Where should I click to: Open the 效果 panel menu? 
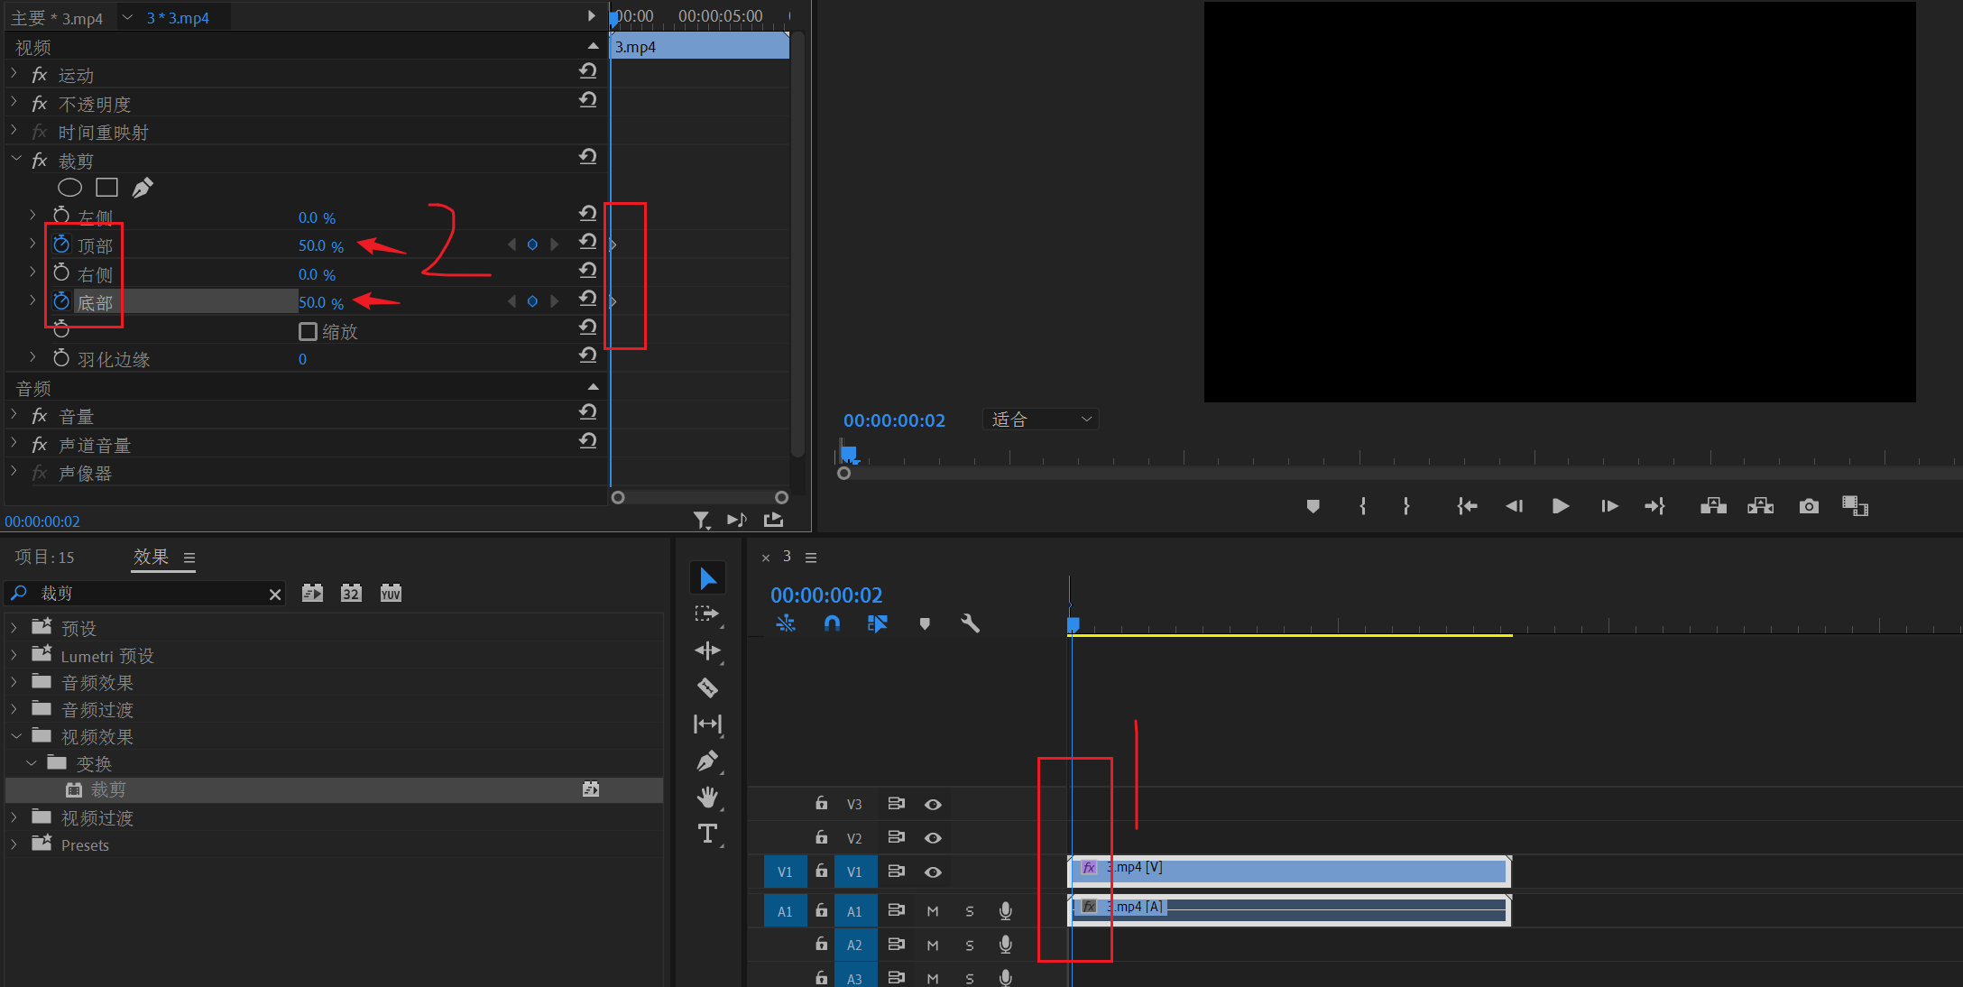click(x=189, y=558)
